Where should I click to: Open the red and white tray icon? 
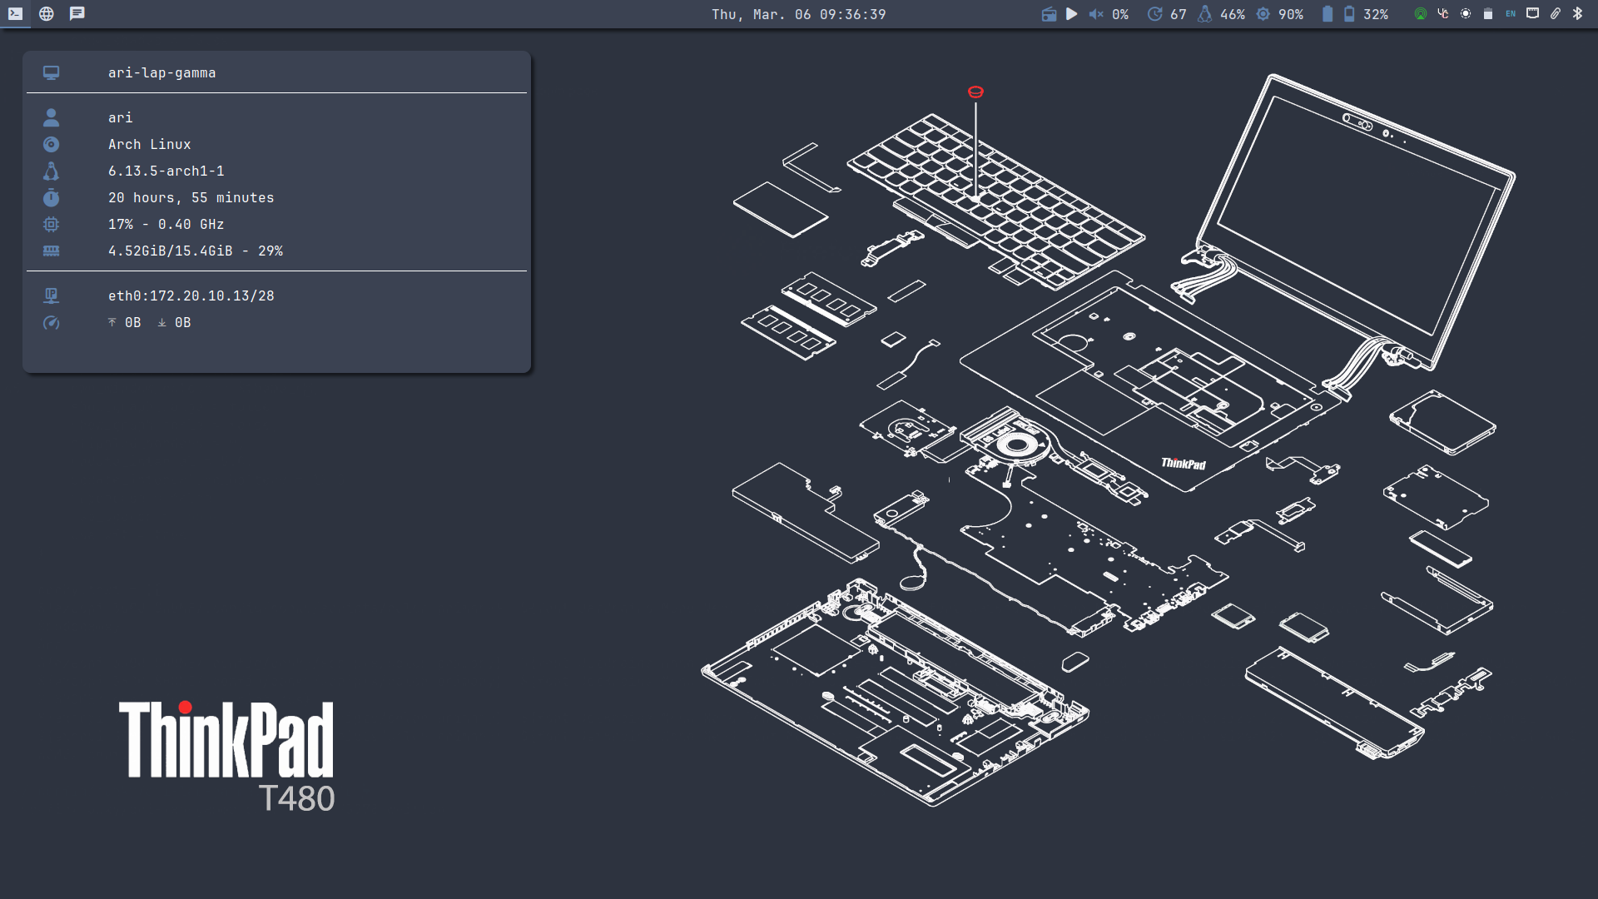1443,14
